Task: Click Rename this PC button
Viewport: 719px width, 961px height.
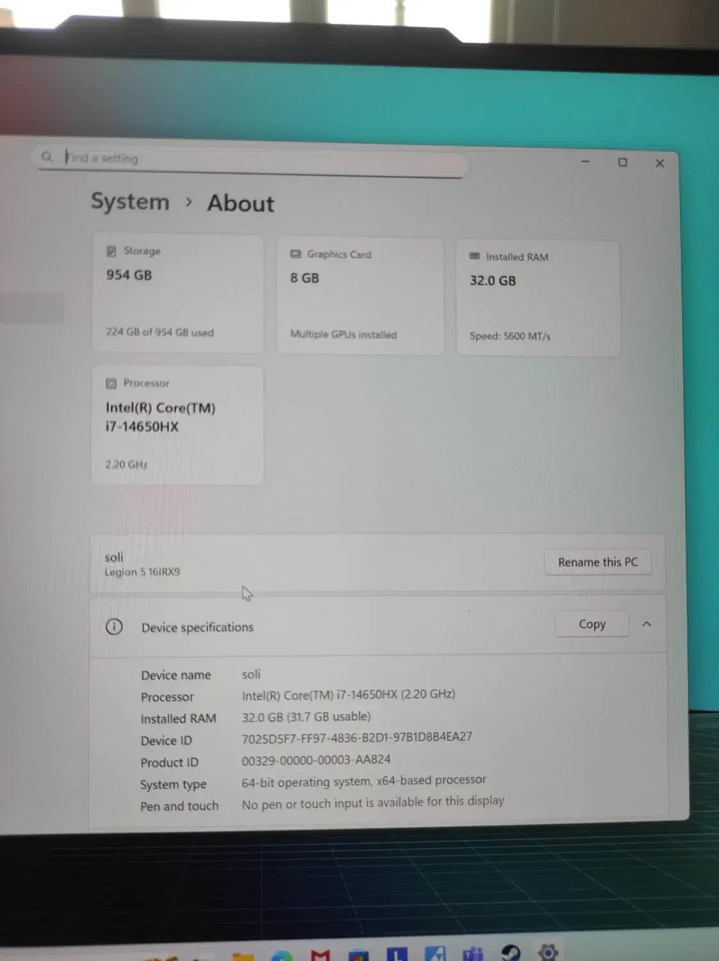Action: (x=598, y=562)
